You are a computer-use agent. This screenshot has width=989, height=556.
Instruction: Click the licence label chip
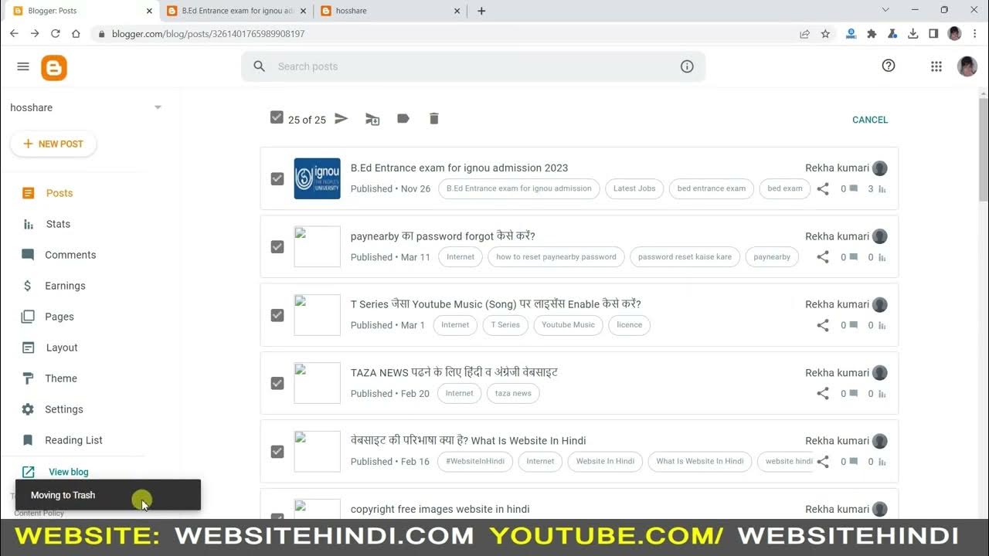tap(630, 325)
